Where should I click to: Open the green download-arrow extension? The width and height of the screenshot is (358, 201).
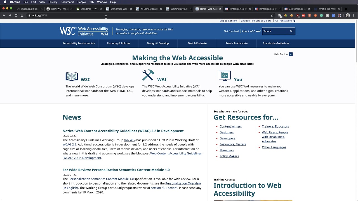(x=286, y=15)
